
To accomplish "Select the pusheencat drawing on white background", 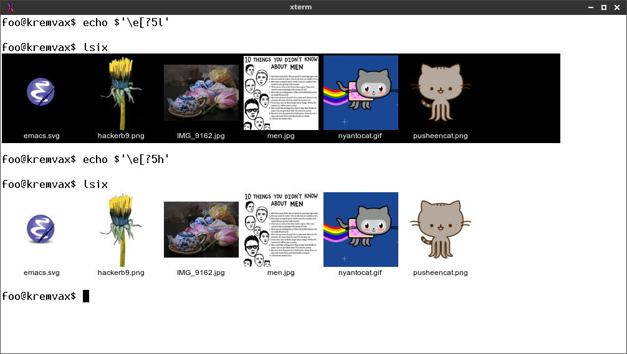I will 440,230.
